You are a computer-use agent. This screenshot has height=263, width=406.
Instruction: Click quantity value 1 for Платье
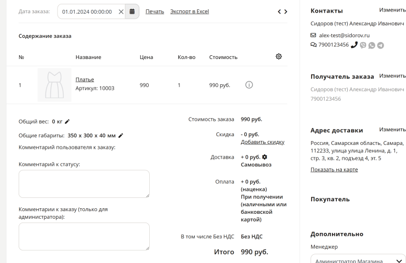(x=179, y=85)
